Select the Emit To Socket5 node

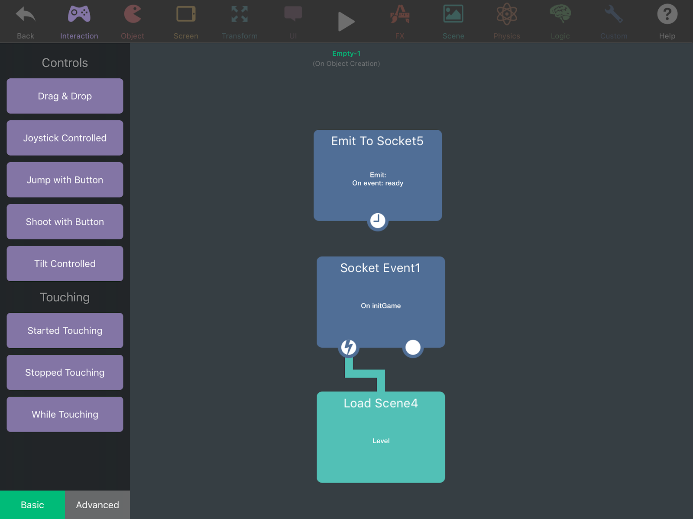click(x=378, y=175)
